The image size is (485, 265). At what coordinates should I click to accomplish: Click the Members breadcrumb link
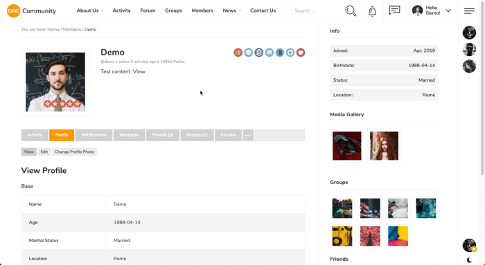point(72,30)
